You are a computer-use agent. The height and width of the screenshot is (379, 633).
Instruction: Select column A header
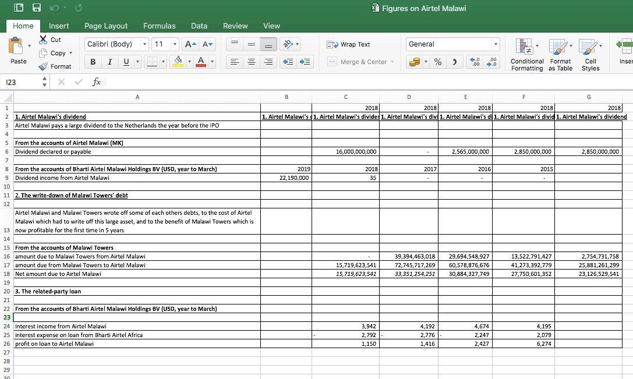[x=137, y=97]
